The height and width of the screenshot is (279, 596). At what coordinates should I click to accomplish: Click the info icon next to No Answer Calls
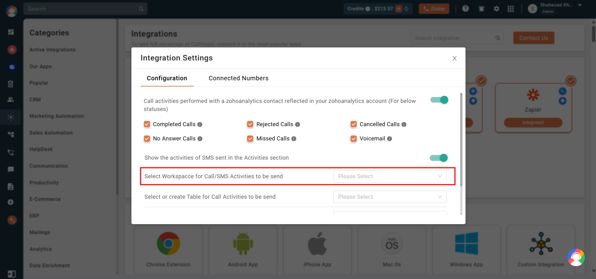click(x=200, y=139)
